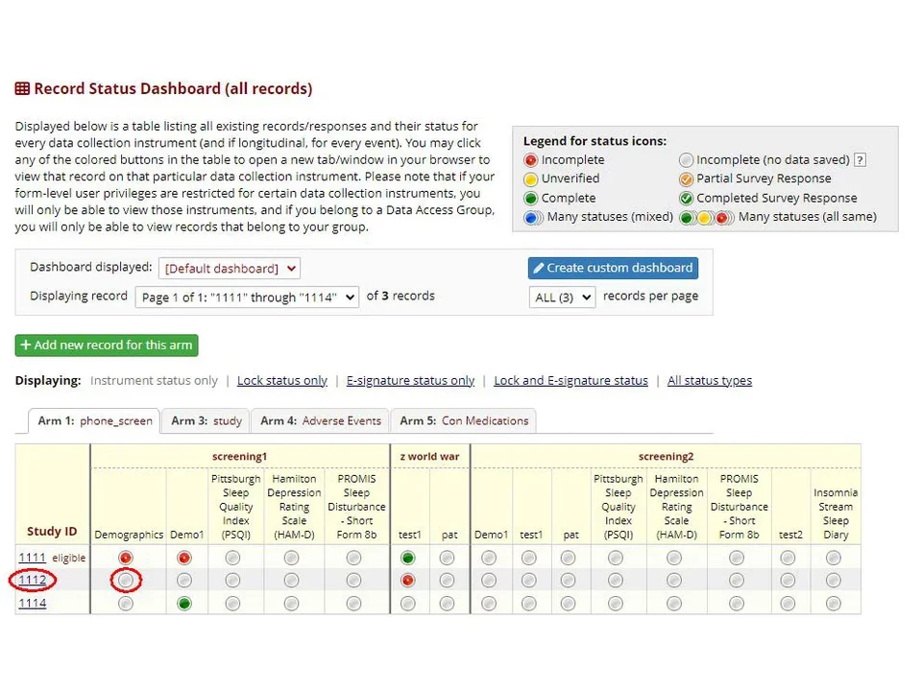Screen dimensions: 922x691
Task: Switch to the Arm 3: study tab
Action: click(x=205, y=420)
